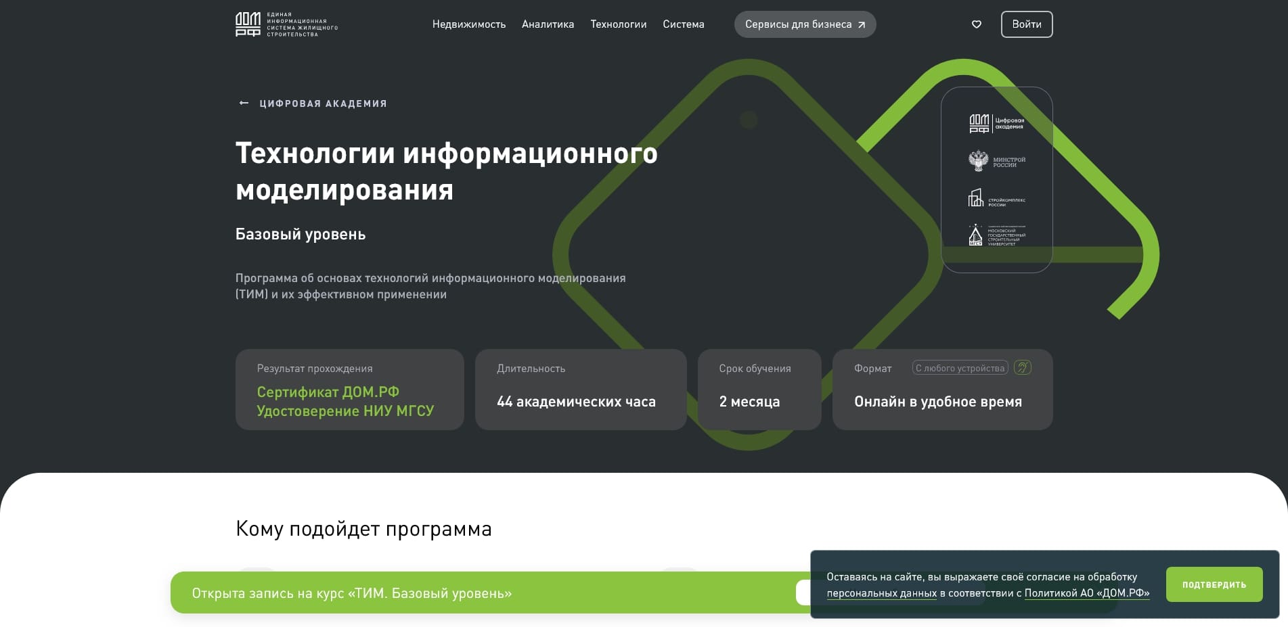Click the С любого устройства badge

(x=960, y=368)
